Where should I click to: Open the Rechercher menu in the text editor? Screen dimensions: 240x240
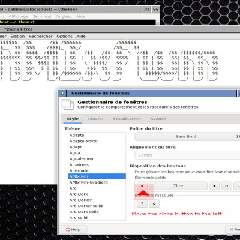point(41,36)
